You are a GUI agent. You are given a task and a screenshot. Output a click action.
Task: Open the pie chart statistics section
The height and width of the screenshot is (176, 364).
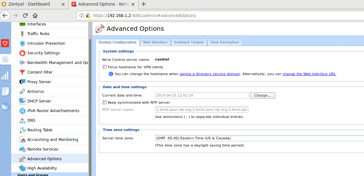tap(5, 106)
